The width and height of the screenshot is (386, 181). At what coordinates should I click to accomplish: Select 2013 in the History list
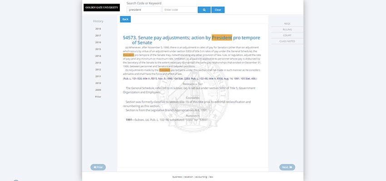(98, 63)
